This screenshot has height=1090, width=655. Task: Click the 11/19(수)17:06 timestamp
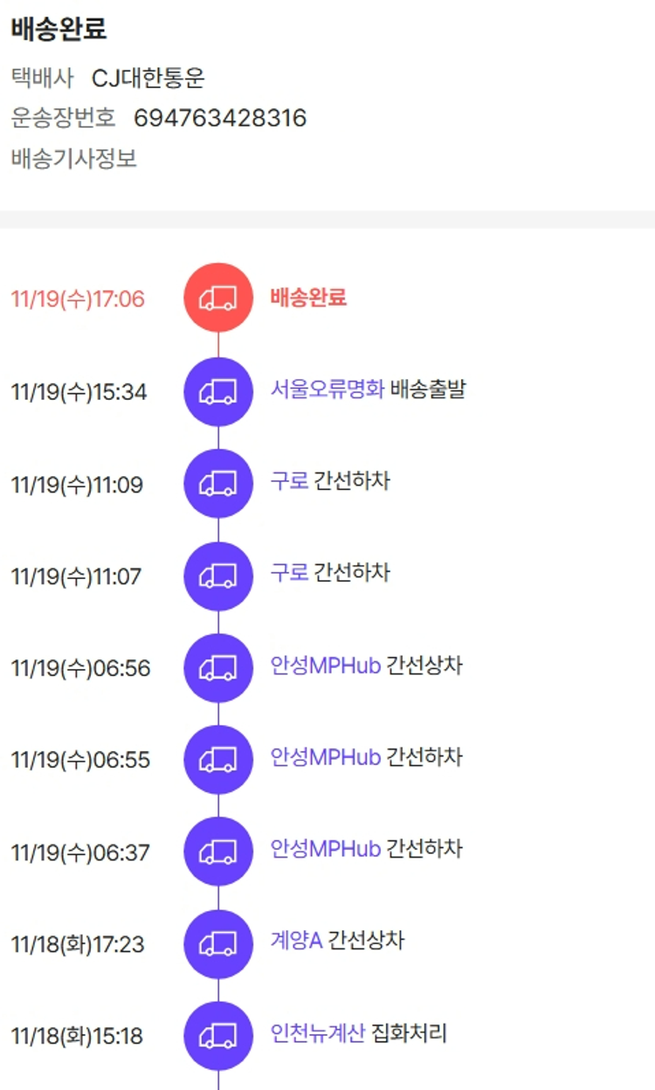click(x=78, y=299)
